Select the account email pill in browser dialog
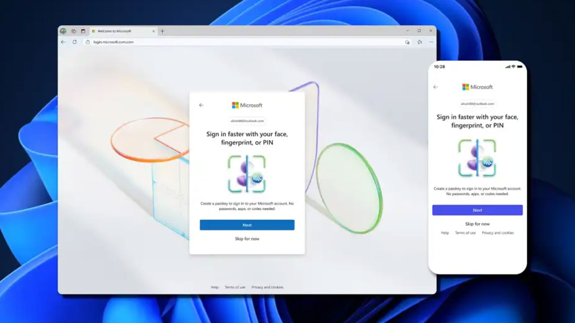This screenshot has width=575, height=323. click(x=247, y=121)
